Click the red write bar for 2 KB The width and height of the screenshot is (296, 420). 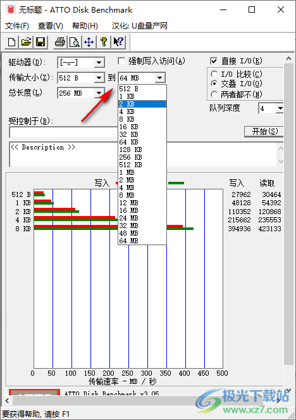(54, 209)
